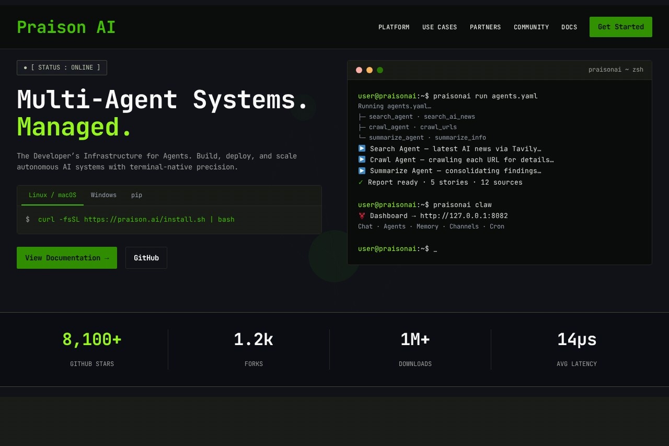Click the Search Agent play arrow icon
This screenshot has height=446, width=669.
[x=362, y=148]
